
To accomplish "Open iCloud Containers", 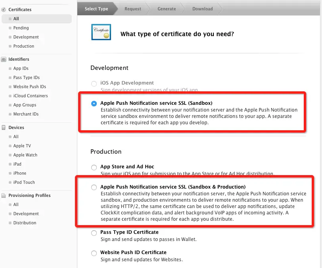I will 31,96.
